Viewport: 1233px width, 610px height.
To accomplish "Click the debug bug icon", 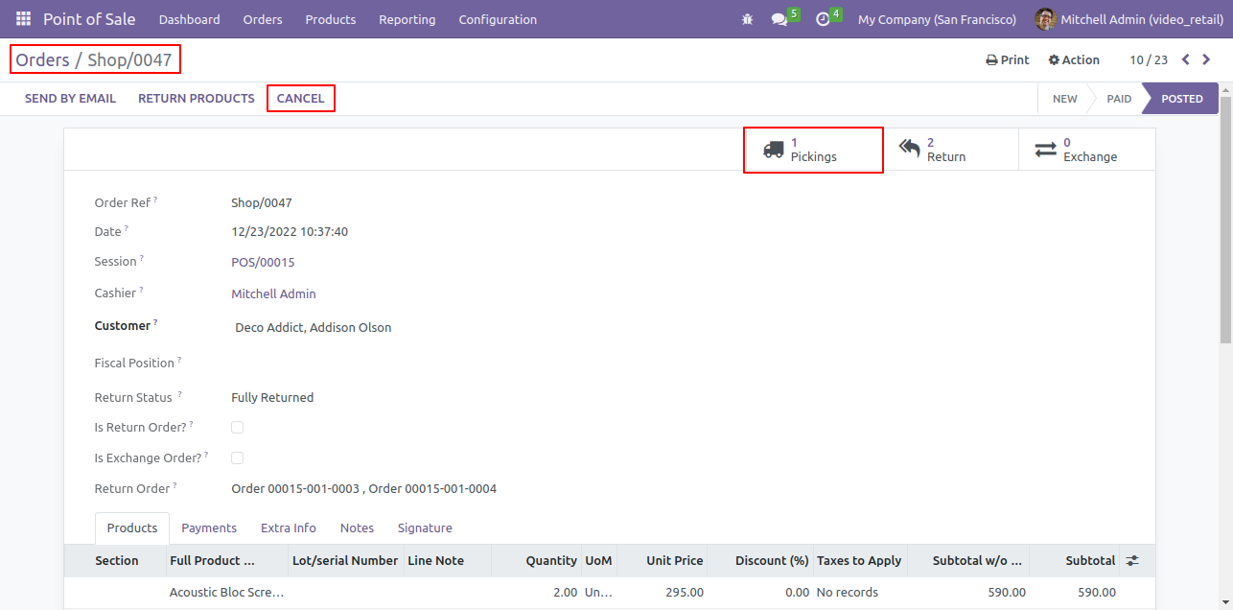I will [748, 19].
